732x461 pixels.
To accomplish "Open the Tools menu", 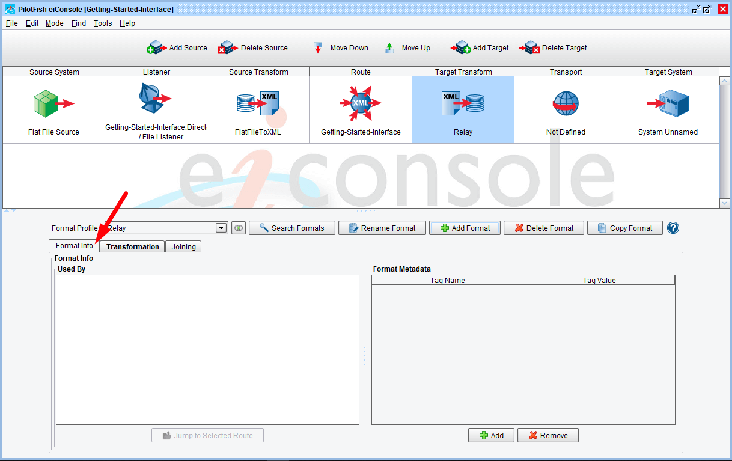I will [x=103, y=23].
